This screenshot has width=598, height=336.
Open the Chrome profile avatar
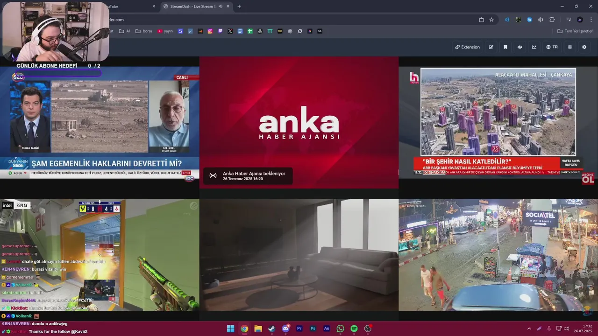580,20
